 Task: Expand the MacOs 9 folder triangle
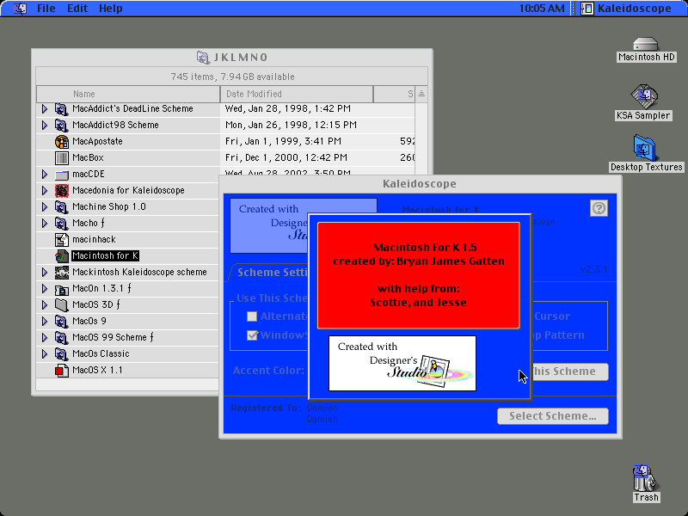[45, 321]
